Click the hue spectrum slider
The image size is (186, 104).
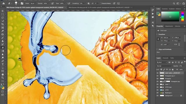[183, 16]
